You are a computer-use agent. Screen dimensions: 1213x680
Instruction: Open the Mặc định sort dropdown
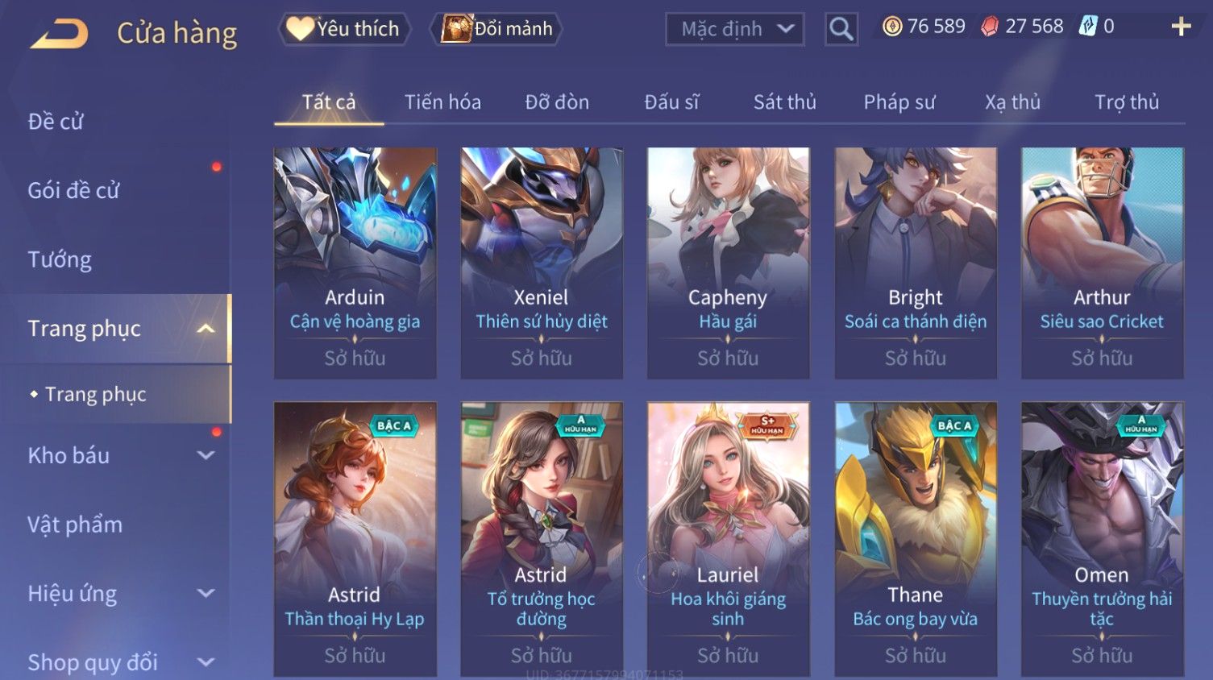click(x=734, y=29)
